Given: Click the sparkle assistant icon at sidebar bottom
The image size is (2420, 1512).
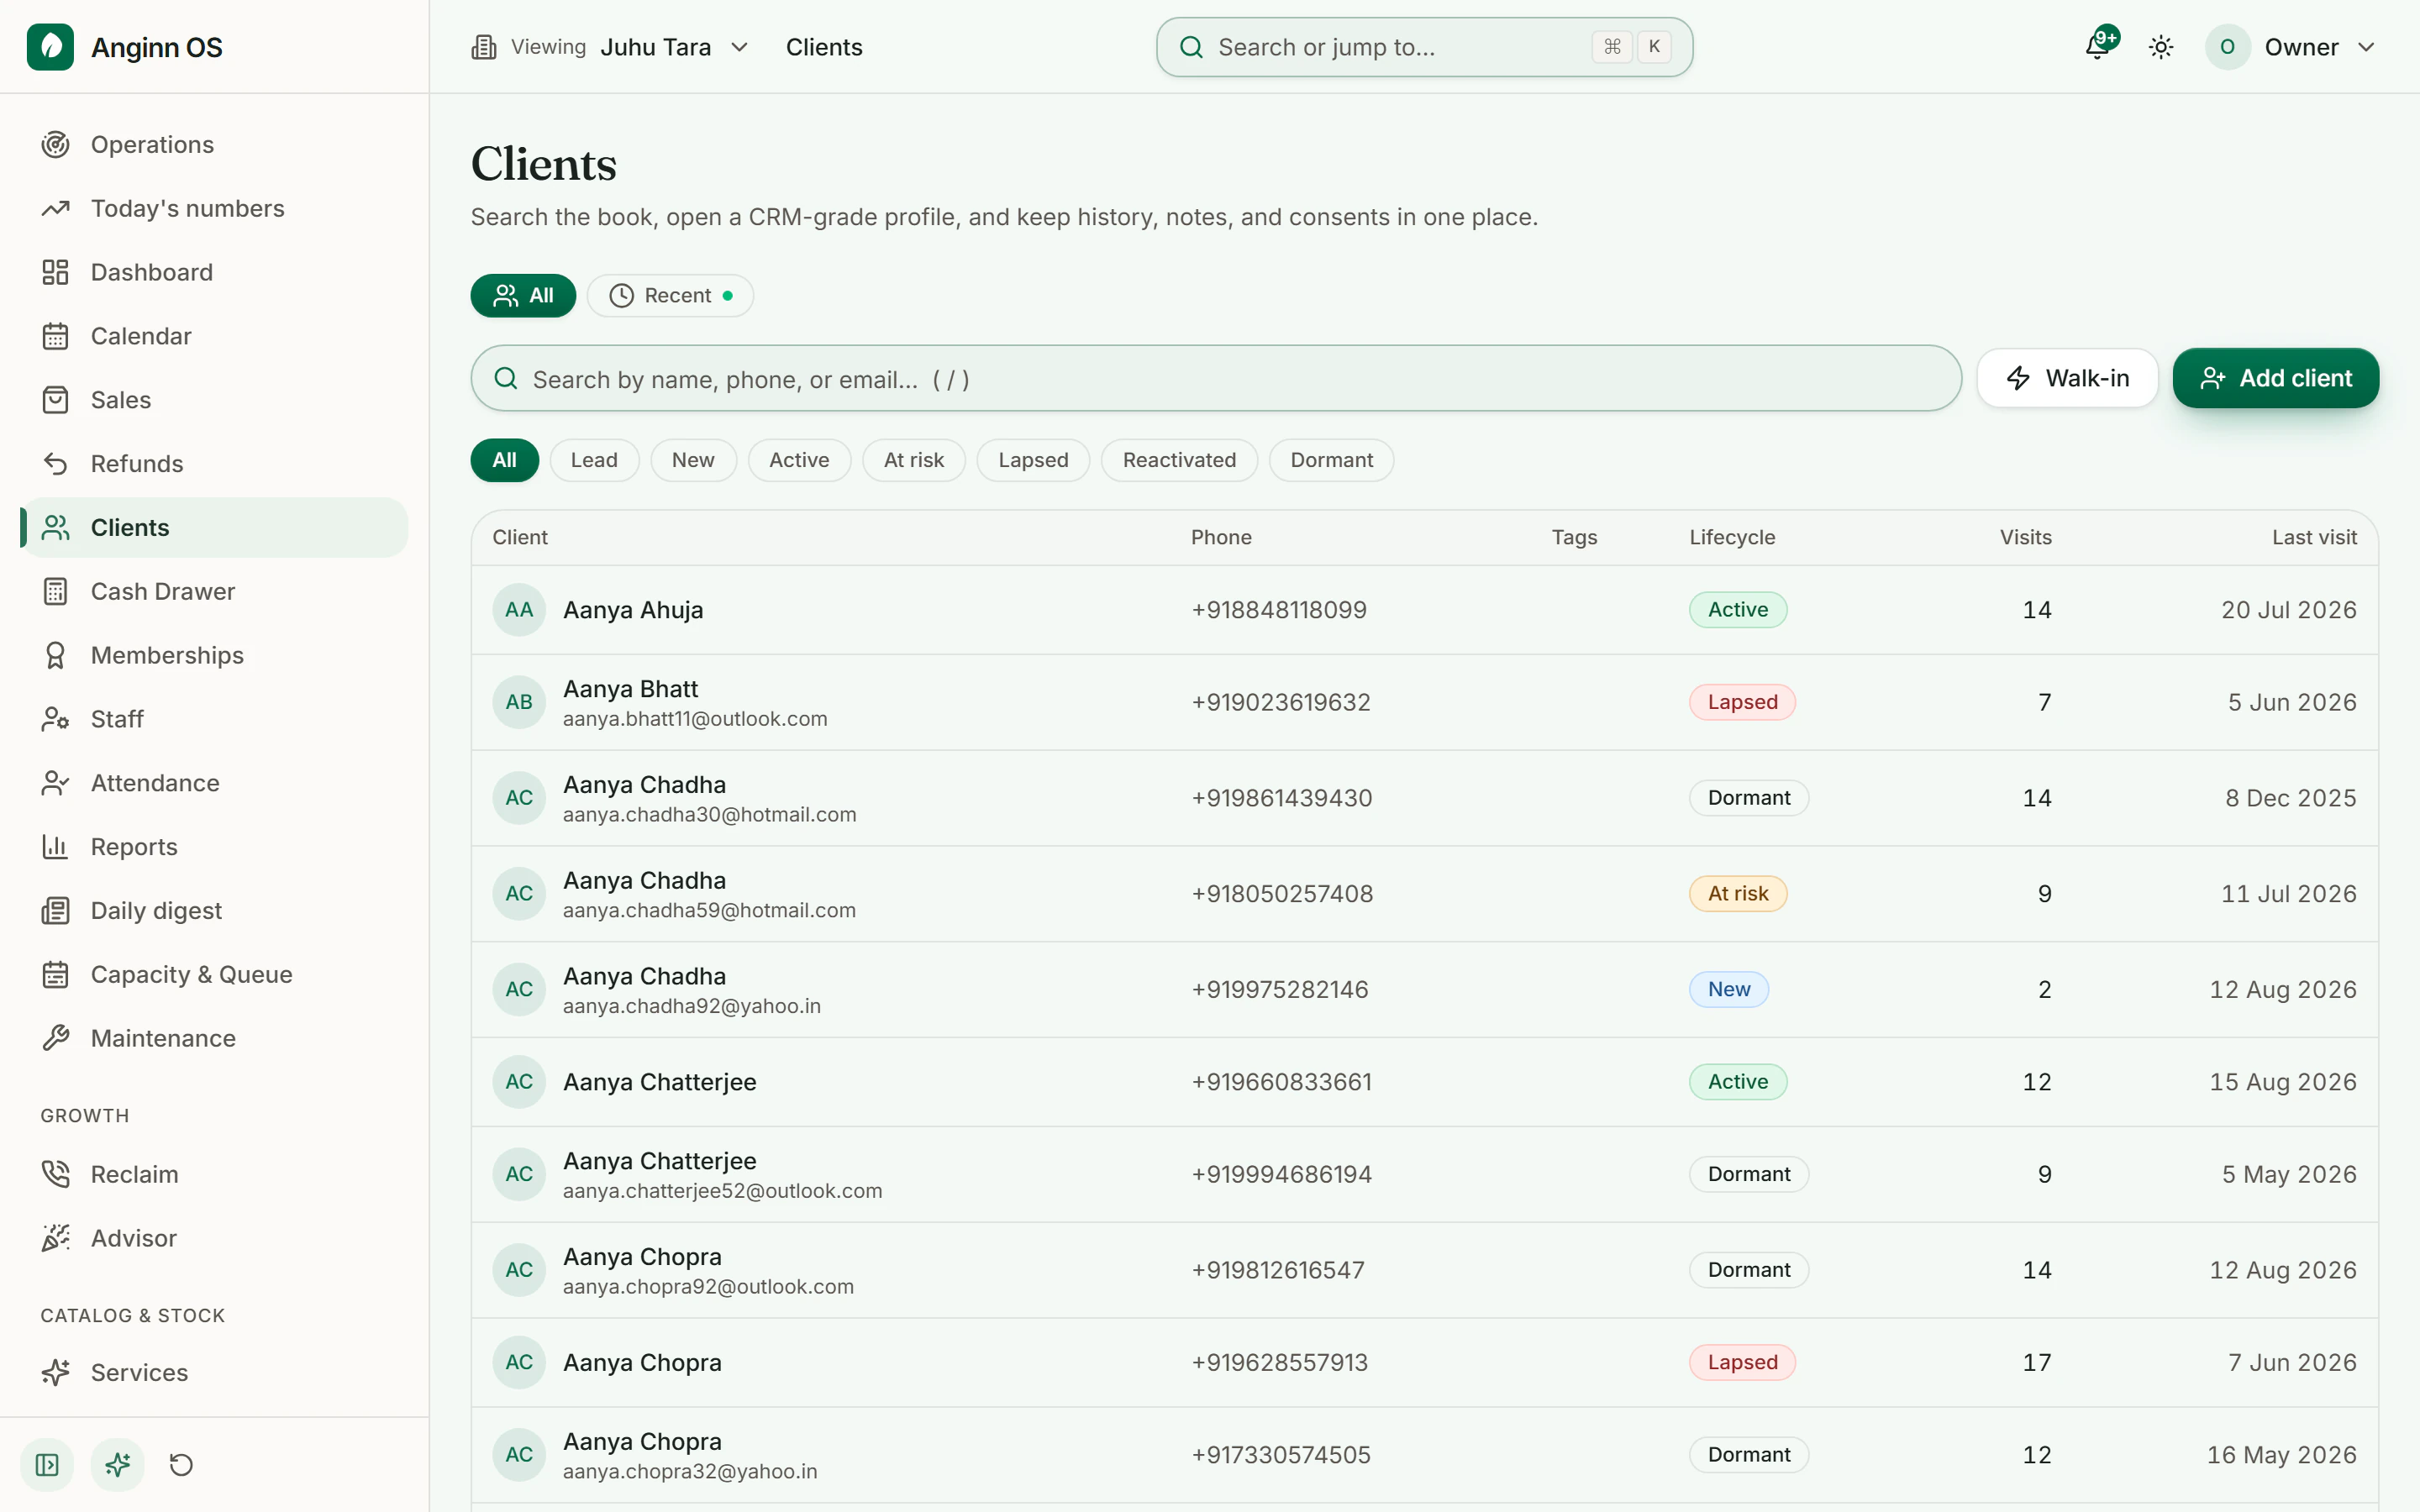Looking at the screenshot, I should [x=118, y=1465].
